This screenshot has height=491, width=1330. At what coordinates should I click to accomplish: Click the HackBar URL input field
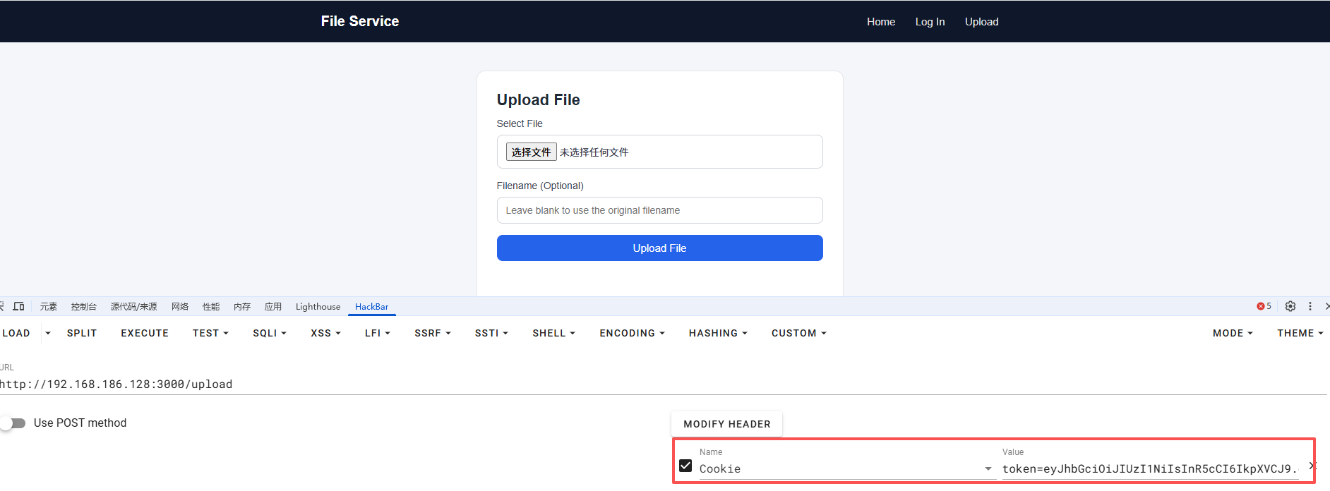pos(664,384)
